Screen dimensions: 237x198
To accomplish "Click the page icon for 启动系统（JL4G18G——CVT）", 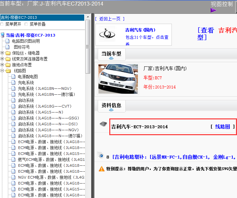I will coord(13,106).
